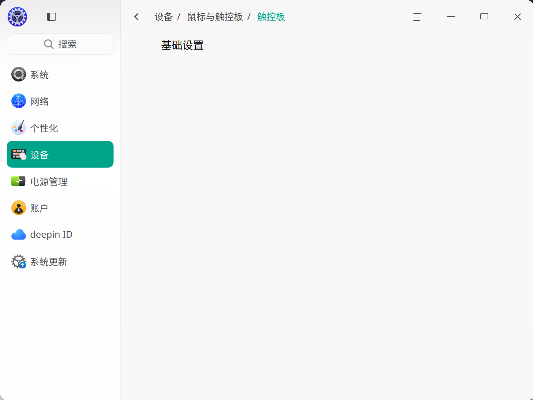
Task: Click the 基础设置 heading
Action: (x=182, y=45)
